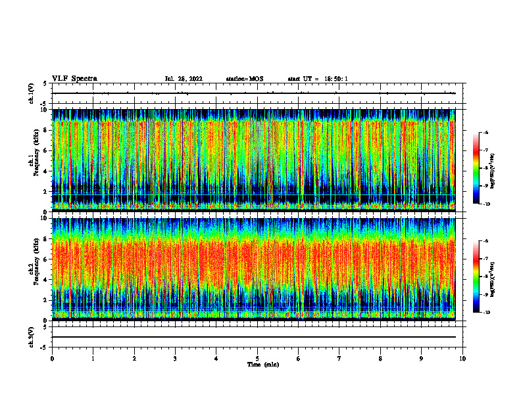Click the "station=MOS" header label
The height and width of the screenshot is (402, 521).
[x=245, y=79]
